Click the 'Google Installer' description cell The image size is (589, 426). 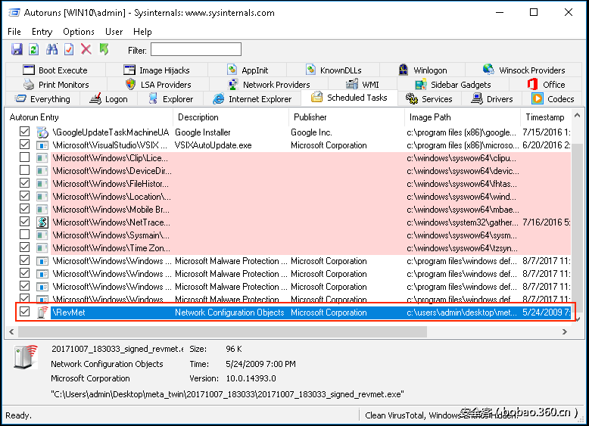point(203,132)
